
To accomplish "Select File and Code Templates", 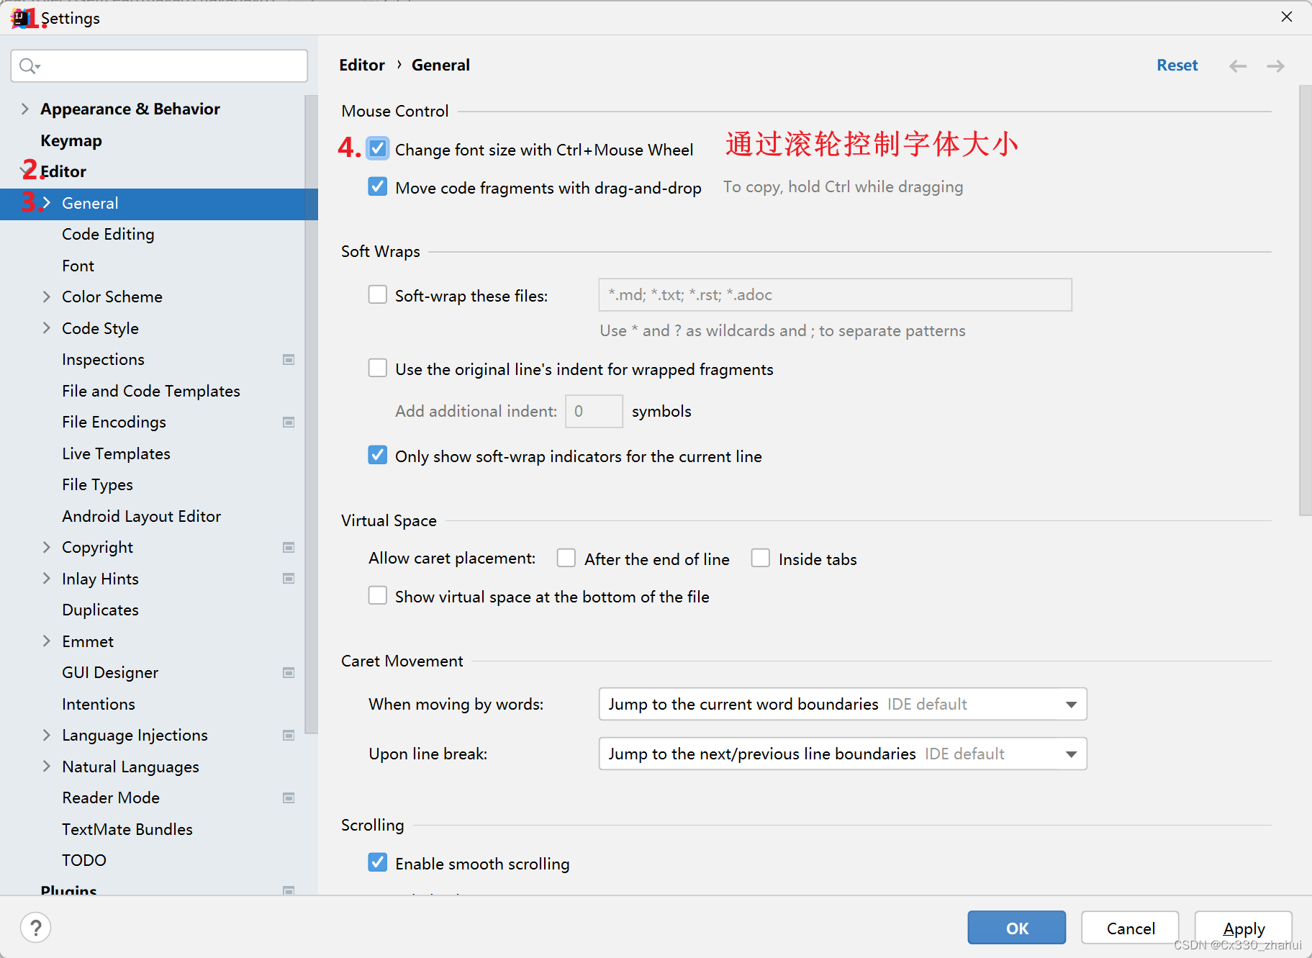I will click(x=151, y=391).
